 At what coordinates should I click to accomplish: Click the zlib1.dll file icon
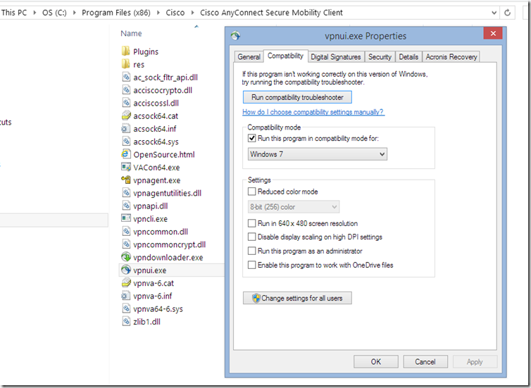pyautogui.click(x=125, y=321)
